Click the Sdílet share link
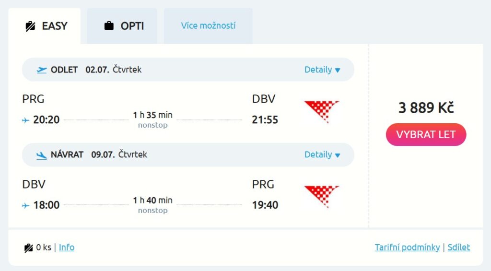Viewport: 491px width, 271px height. [458, 247]
